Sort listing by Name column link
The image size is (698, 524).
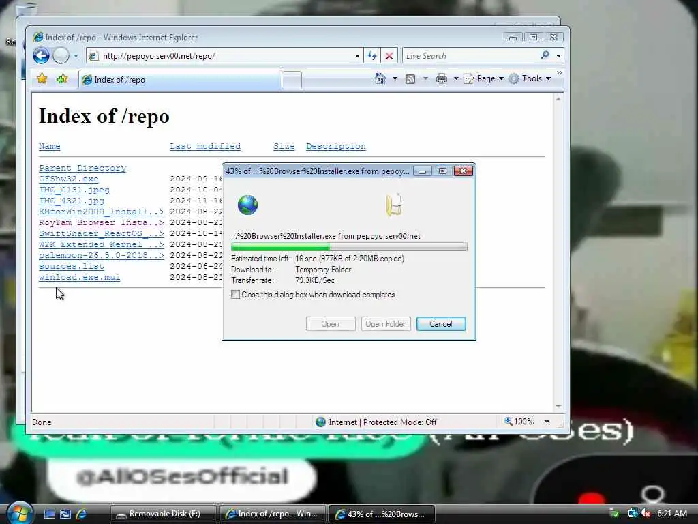49,146
